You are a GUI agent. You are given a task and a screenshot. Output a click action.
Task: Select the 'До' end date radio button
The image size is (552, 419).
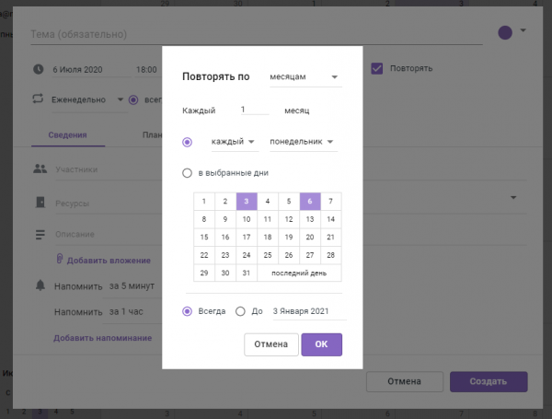click(x=241, y=311)
